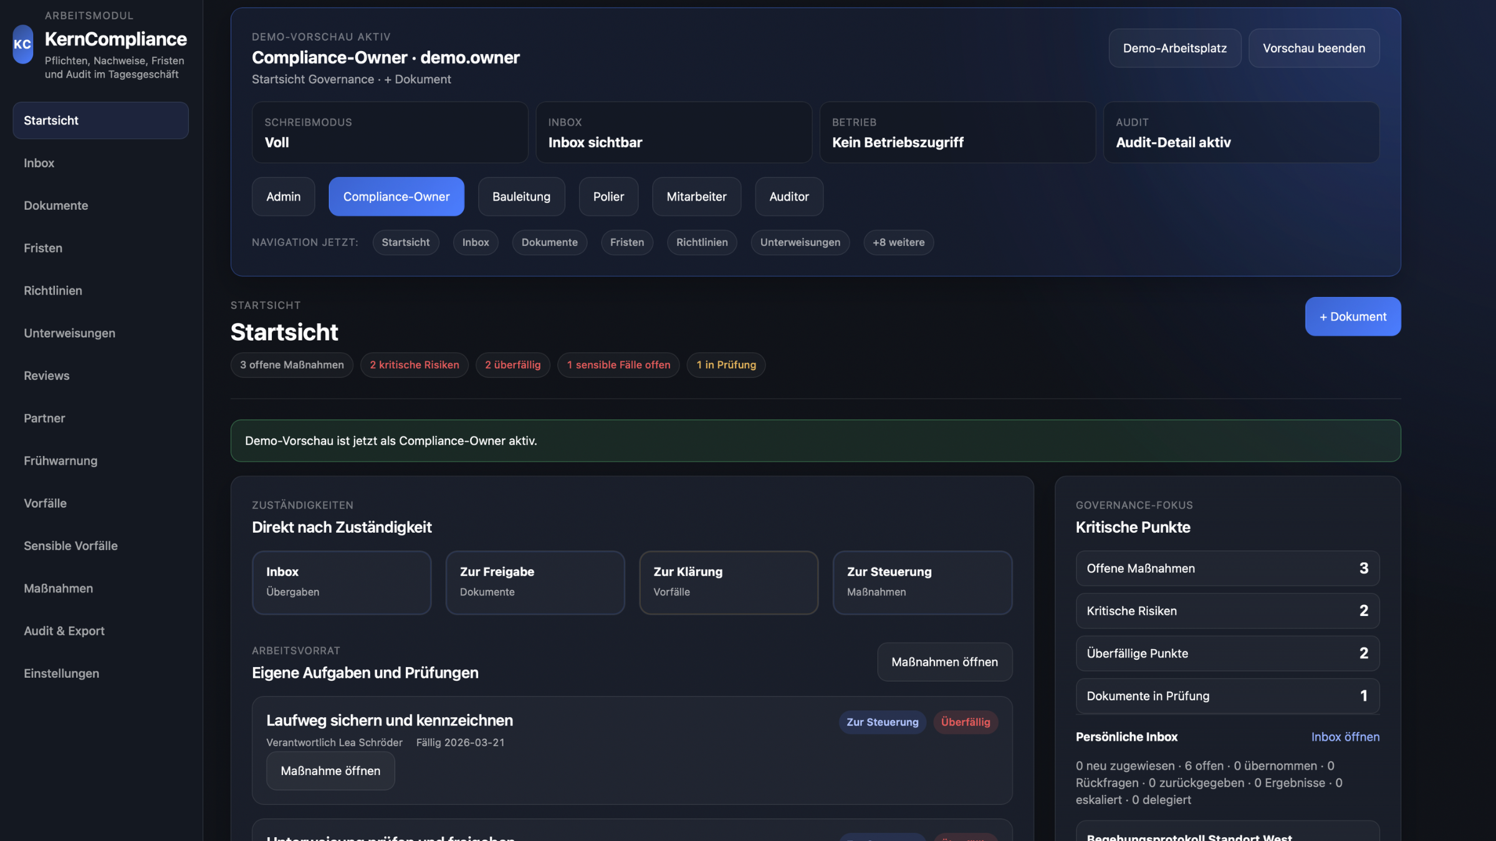Open Fristen in the sidebar
Screen dimensions: 1496x841
[43, 248]
